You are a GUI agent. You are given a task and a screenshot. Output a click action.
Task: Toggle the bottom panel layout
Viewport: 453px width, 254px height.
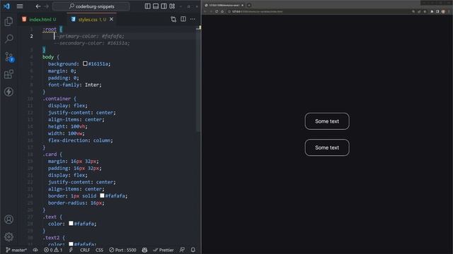click(x=156, y=6)
